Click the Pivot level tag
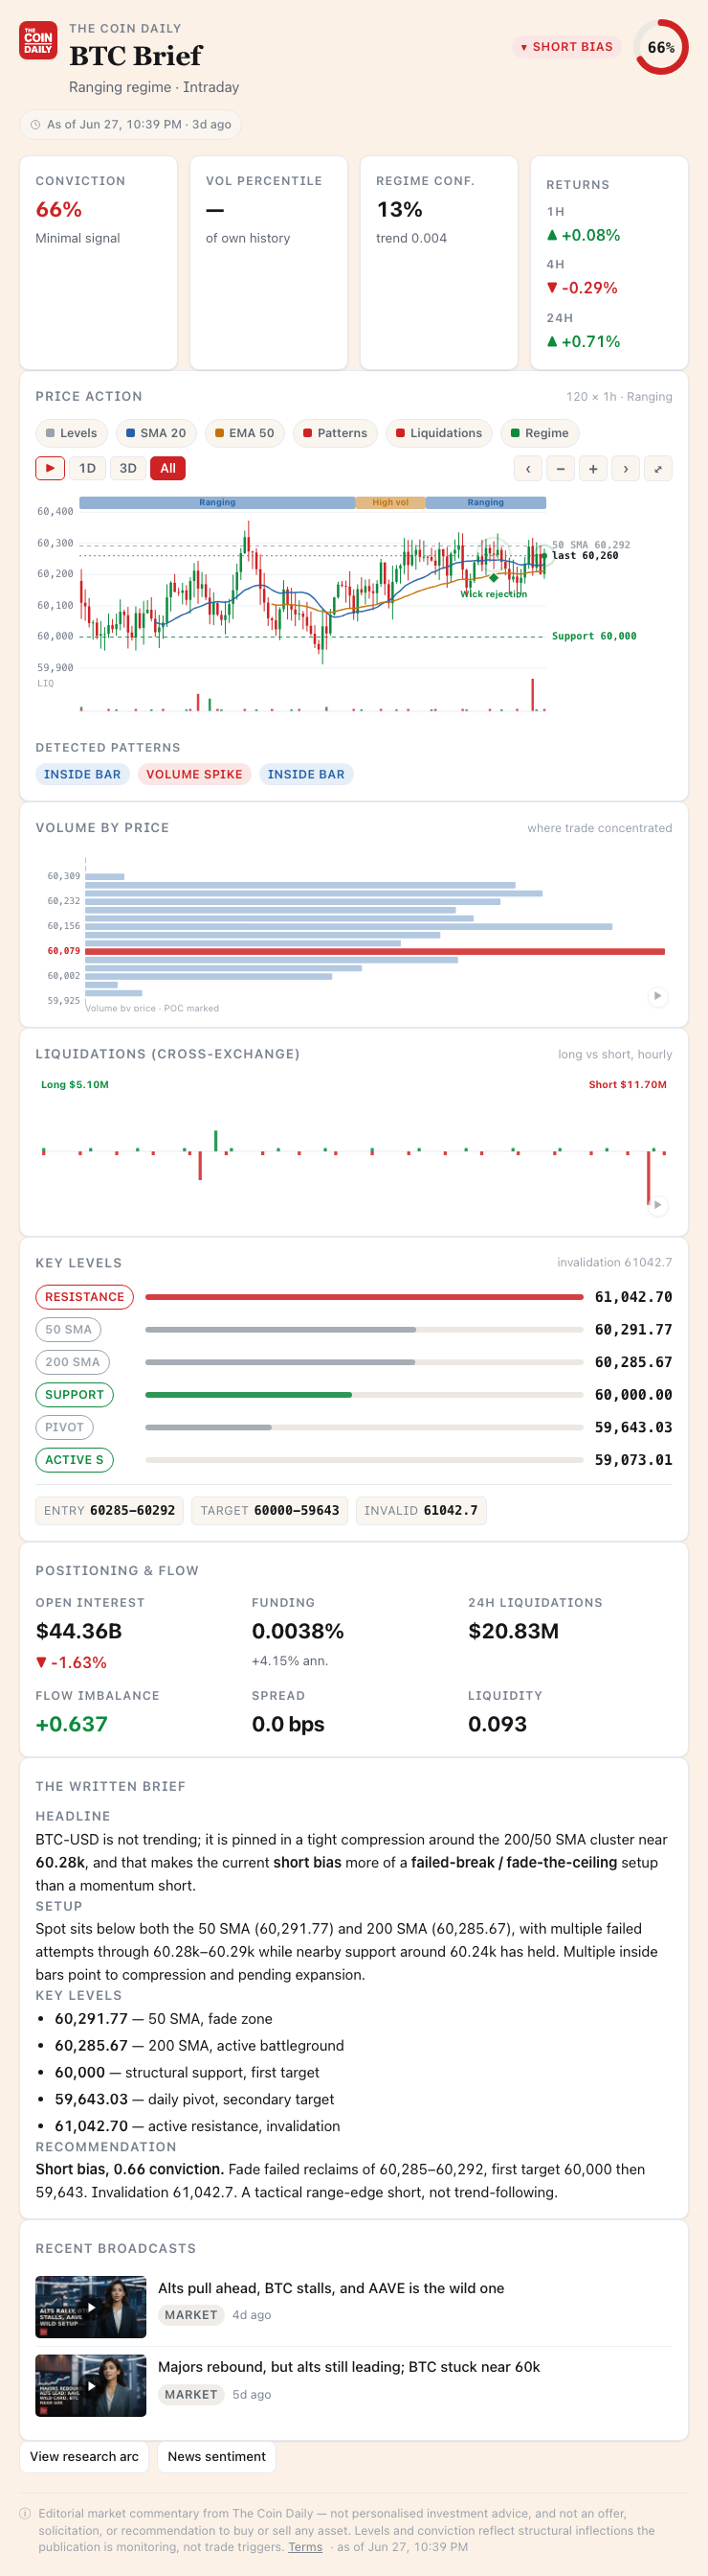 65,1427
